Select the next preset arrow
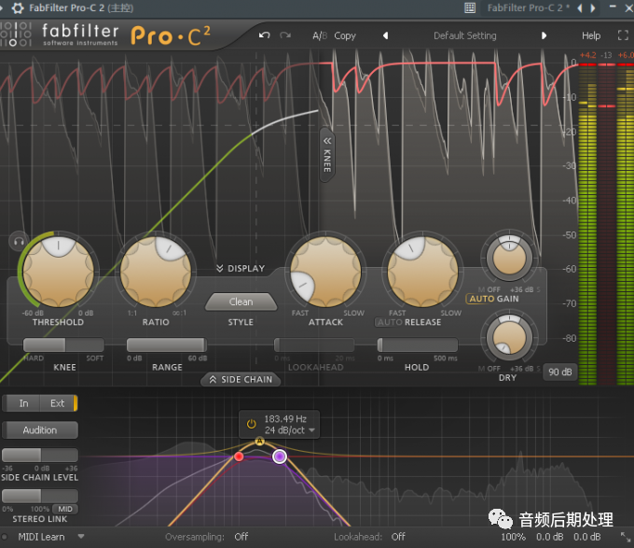 click(544, 35)
